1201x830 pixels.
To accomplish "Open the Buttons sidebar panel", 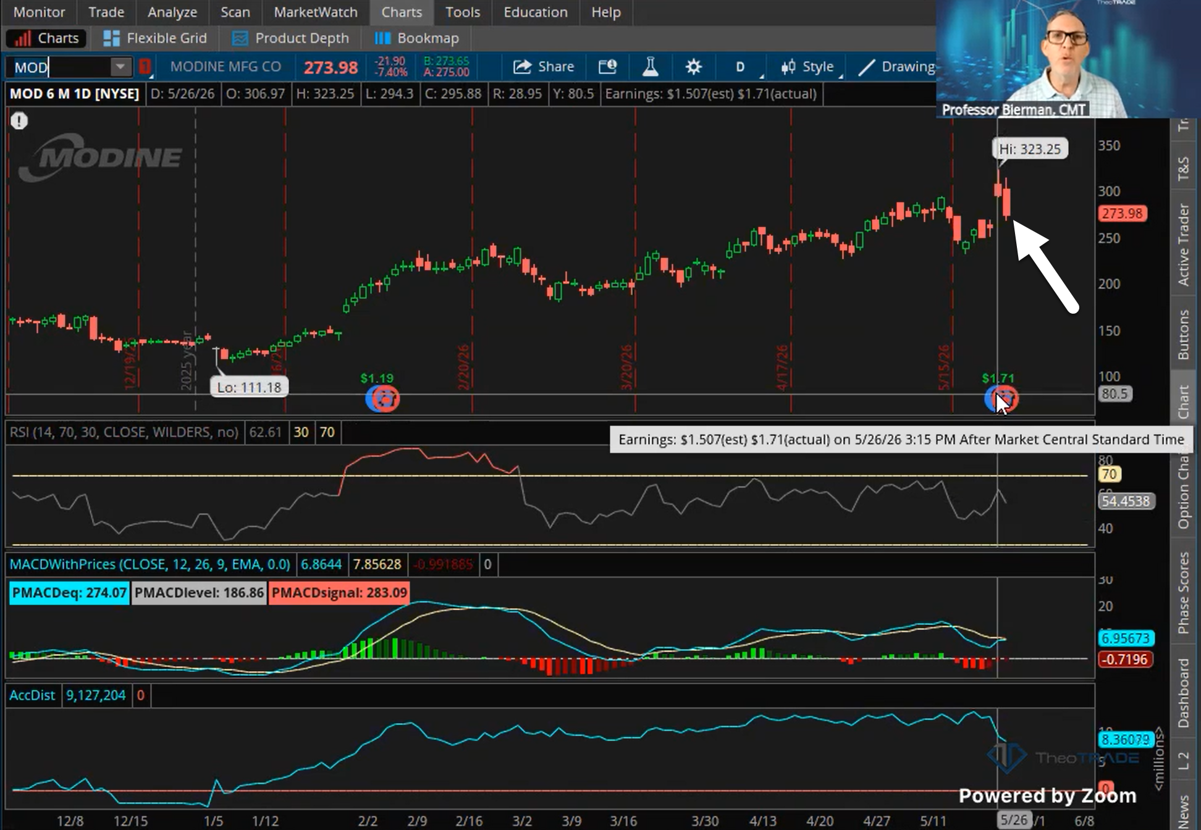I will 1183,335.
